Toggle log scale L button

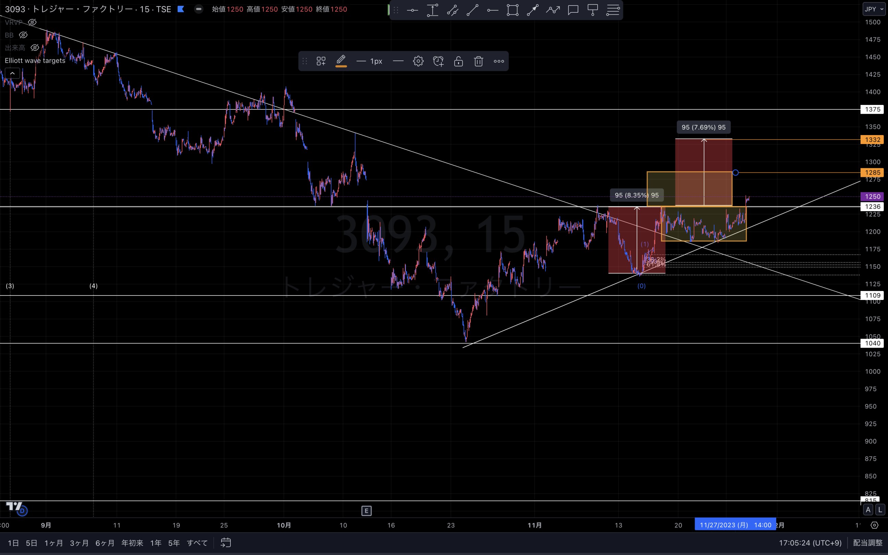pyautogui.click(x=880, y=509)
